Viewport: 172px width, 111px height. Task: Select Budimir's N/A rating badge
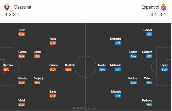[x=68, y=70]
